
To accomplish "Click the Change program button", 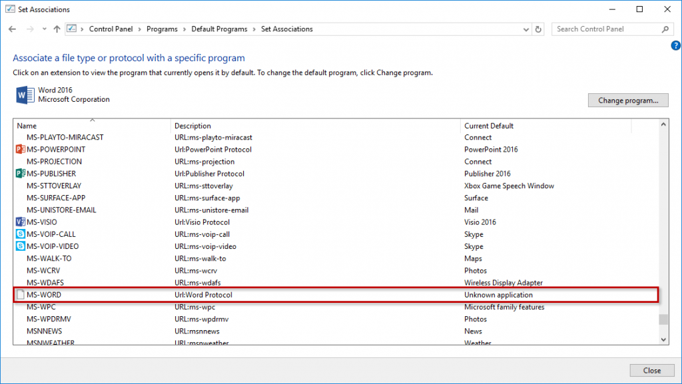I will (x=627, y=100).
